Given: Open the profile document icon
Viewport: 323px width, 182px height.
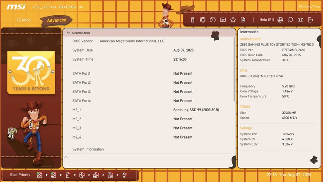Looking at the screenshot, I should tap(243, 20).
